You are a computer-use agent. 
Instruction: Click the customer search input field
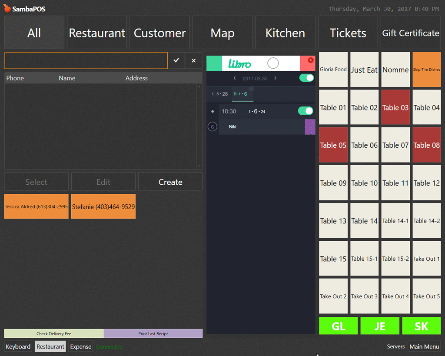[86, 60]
